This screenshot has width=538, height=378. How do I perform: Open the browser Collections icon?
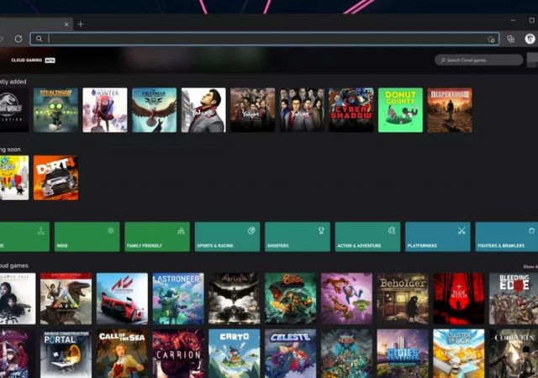pos(511,39)
